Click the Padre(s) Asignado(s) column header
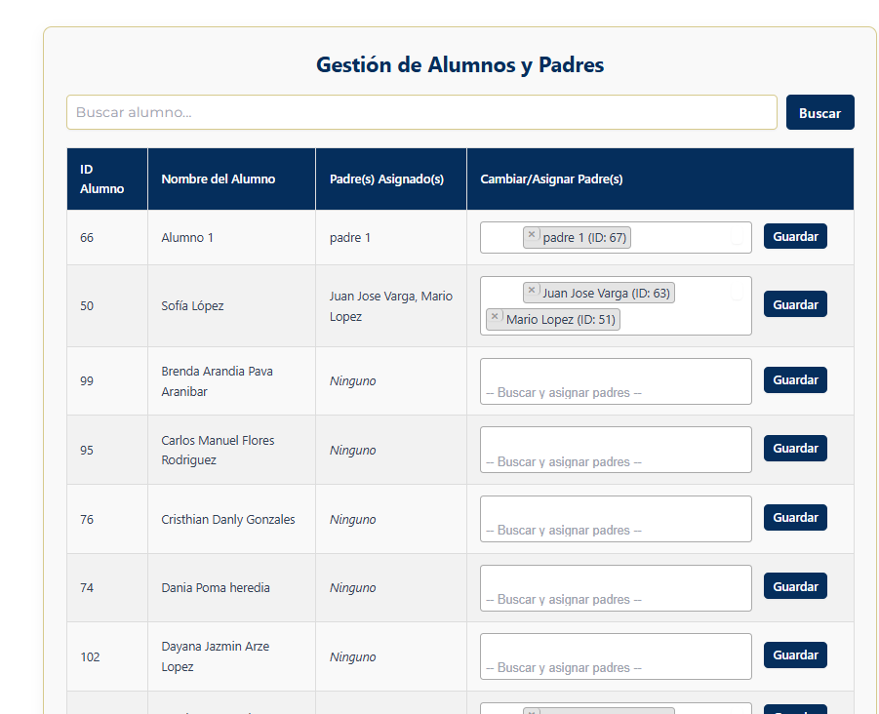This screenshot has width=879, height=714. (x=386, y=179)
